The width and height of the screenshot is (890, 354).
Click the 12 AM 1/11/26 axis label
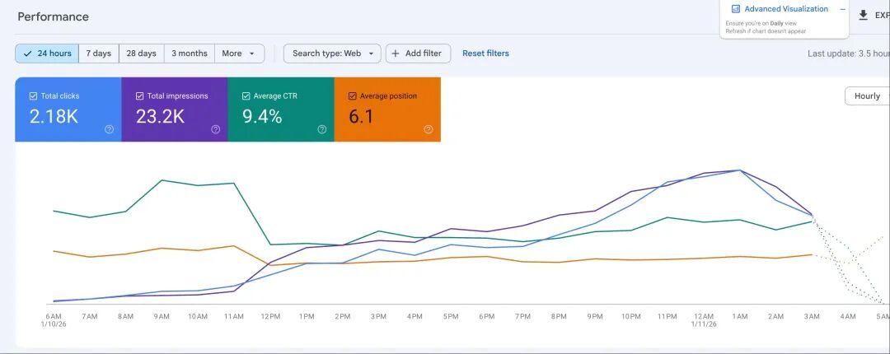pos(703,320)
